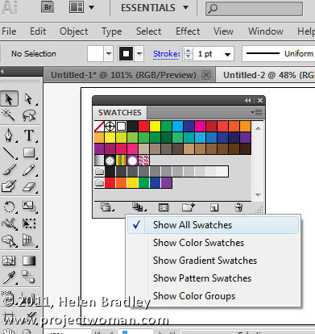Choose Show Color Groups
Screen dimensions: 315x334
(213, 296)
